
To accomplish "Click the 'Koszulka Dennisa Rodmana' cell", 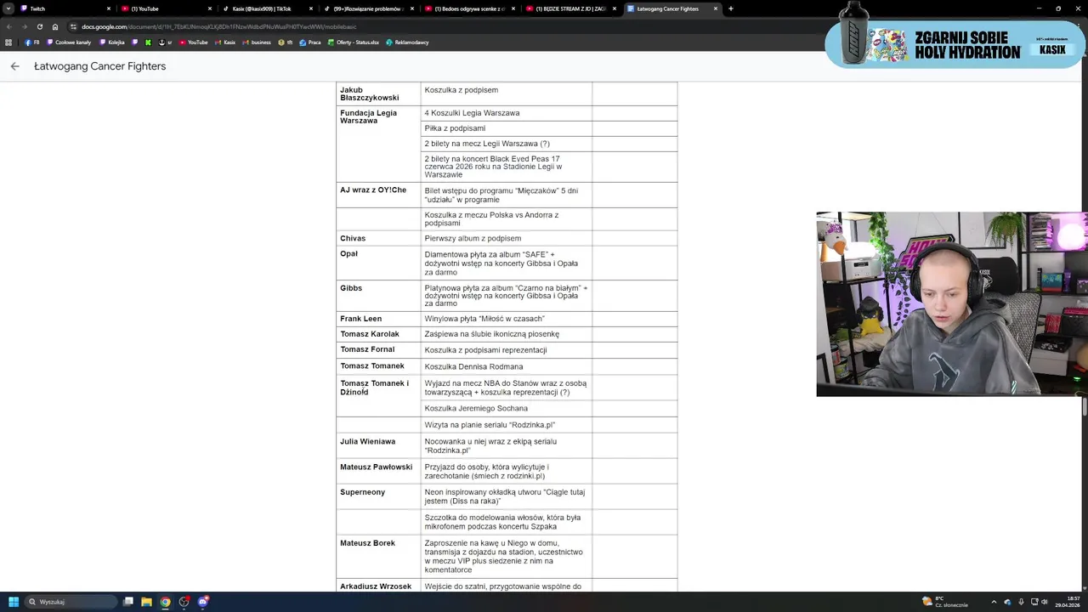I will [x=507, y=366].
